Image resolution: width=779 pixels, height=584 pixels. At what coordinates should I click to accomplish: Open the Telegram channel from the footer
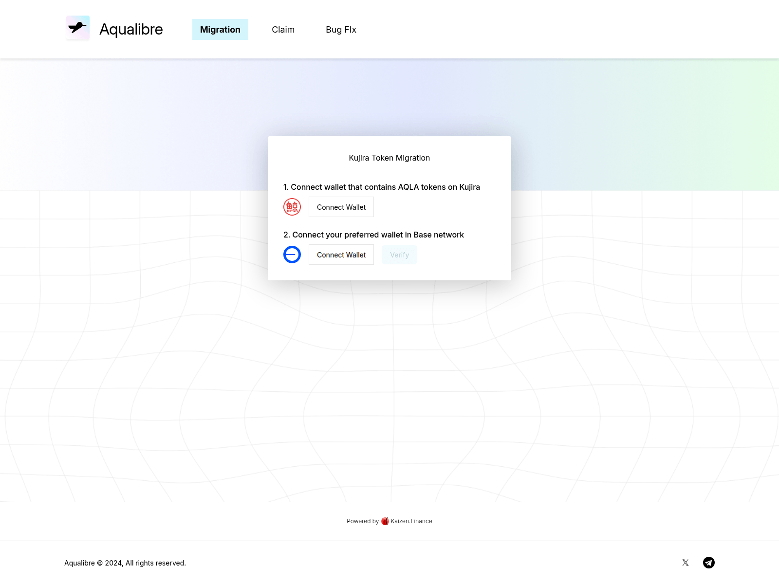point(709,563)
